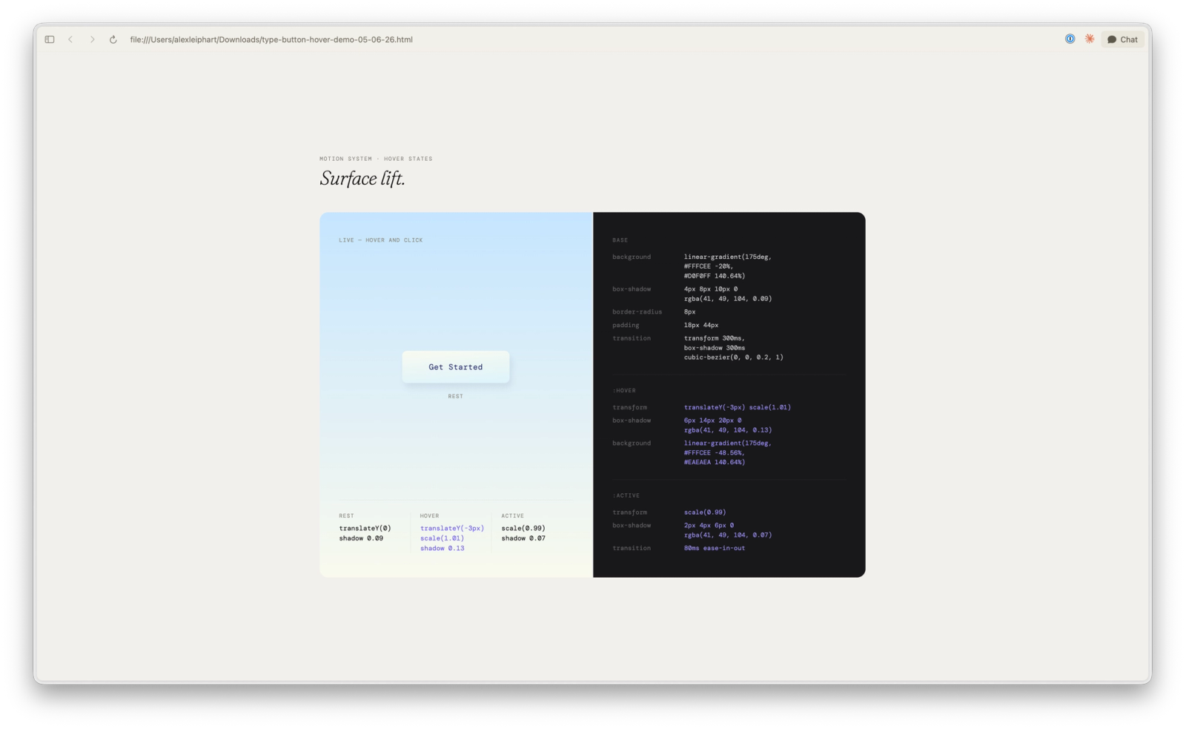Open the blue password manager extension icon
The height and width of the screenshot is (729, 1186).
click(x=1070, y=39)
